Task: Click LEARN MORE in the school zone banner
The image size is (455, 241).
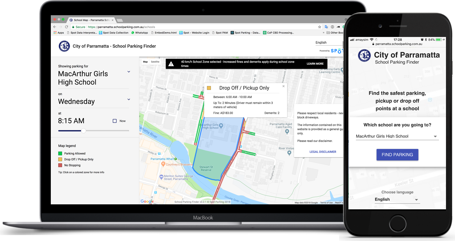Action: click(315, 64)
